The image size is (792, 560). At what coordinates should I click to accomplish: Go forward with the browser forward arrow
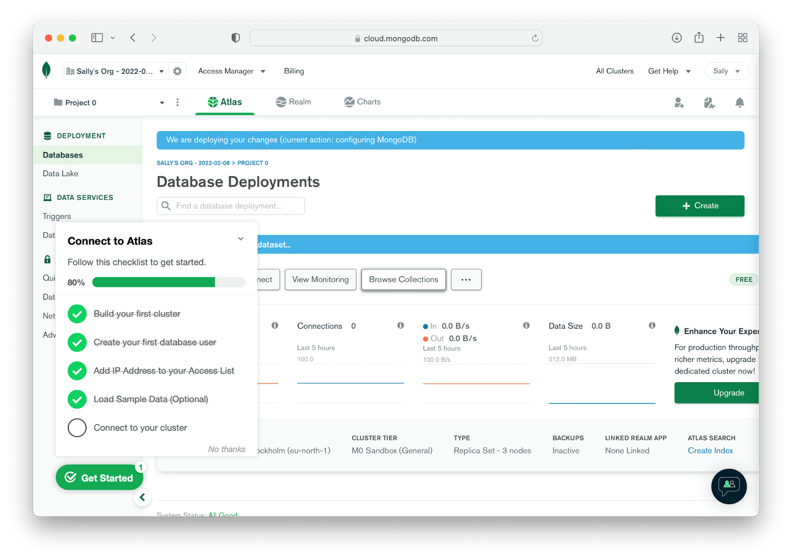click(154, 38)
